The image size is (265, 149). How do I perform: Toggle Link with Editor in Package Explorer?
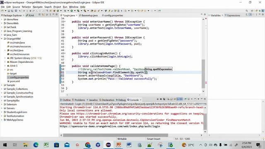pyautogui.click(x=43, y=15)
